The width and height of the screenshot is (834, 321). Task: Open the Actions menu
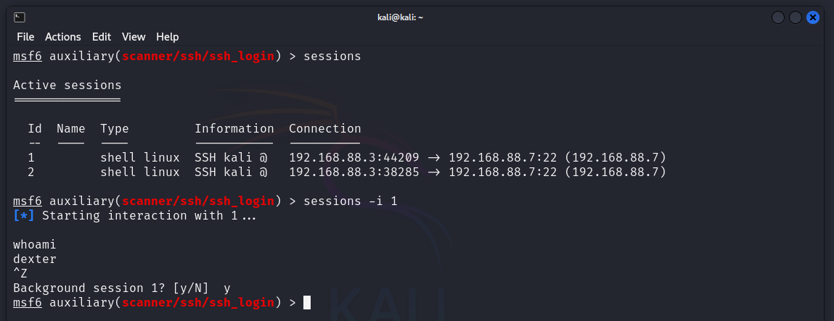tap(63, 36)
